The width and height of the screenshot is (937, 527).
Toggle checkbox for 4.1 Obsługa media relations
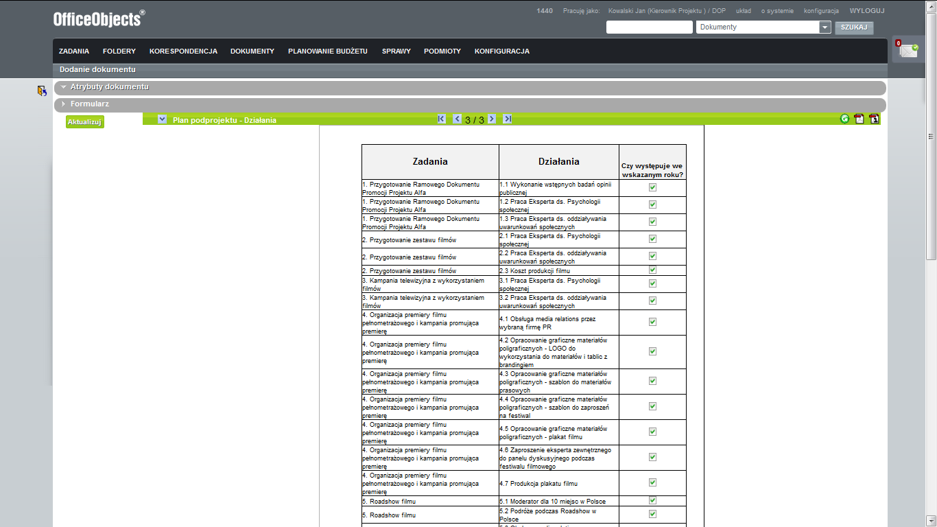[652, 322]
